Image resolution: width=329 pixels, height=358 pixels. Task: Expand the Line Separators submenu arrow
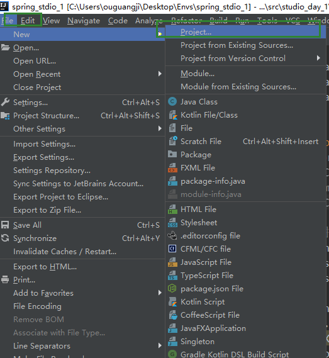[x=160, y=345]
